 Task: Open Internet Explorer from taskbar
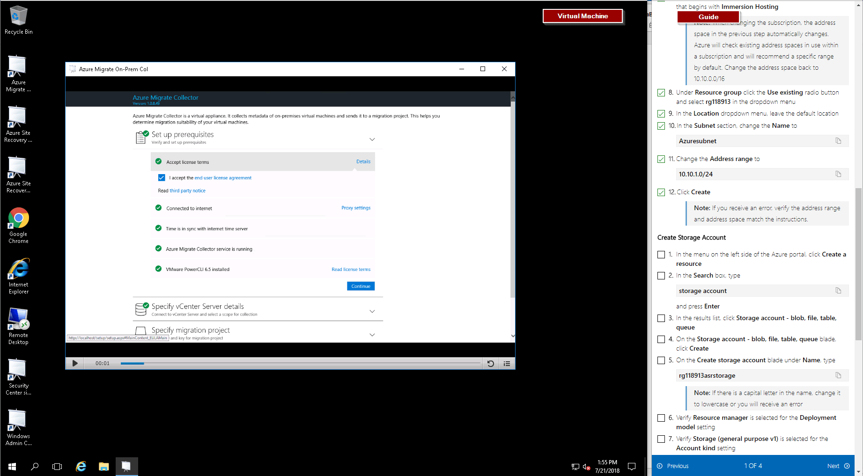pyautogui.click(x=81, y=466)
